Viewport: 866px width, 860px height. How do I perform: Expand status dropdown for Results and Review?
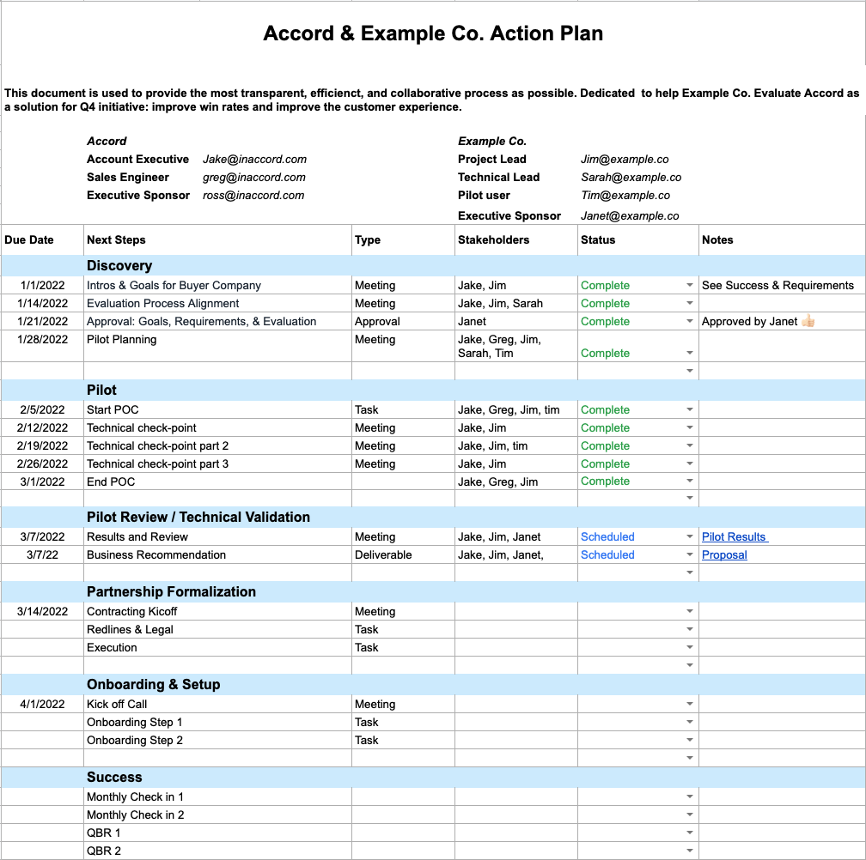tap(689, 536)
